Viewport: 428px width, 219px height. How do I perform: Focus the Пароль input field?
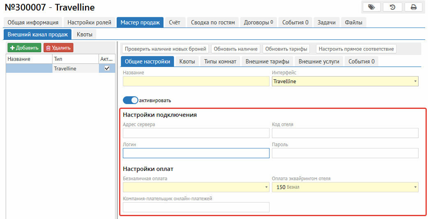pos(345,153)
